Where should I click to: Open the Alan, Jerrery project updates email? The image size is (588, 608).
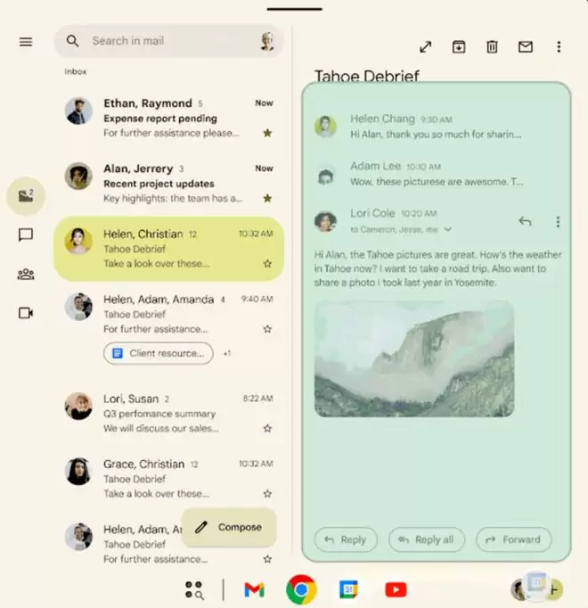[x=169, y=183]
